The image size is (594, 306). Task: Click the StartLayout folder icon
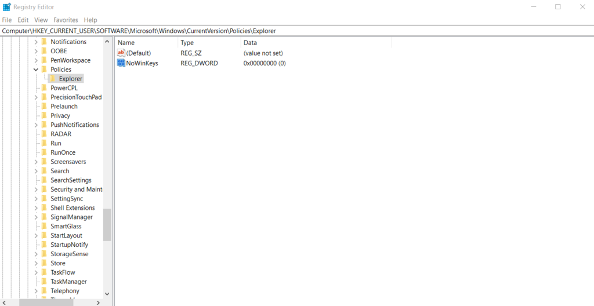click(44, 235)
